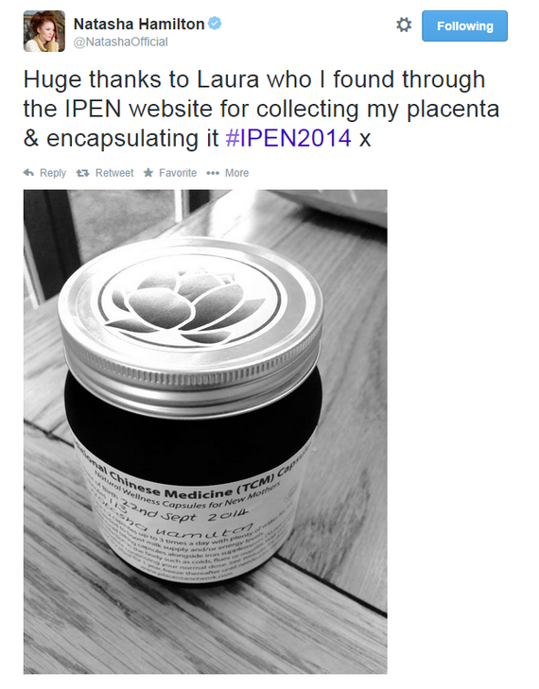This screenshot has width=539, height=689.
Task: Open the attached jar photo
Action: coord(205,432)
